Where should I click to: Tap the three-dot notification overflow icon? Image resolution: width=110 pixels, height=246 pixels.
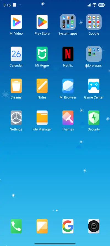(x=19, y=5)
